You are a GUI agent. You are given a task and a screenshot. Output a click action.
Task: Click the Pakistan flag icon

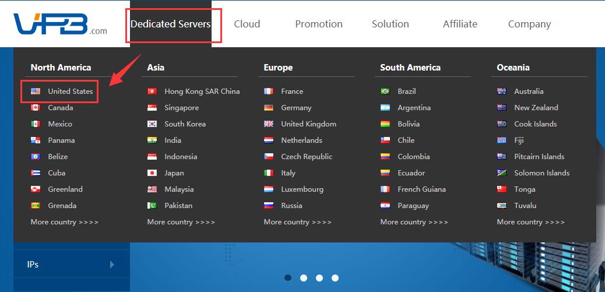coord(152,206)
